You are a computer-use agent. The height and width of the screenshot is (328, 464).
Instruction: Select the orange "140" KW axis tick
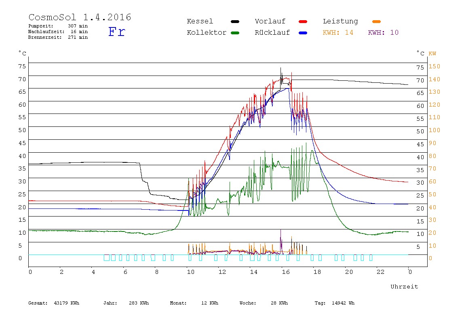click(434, 79)
